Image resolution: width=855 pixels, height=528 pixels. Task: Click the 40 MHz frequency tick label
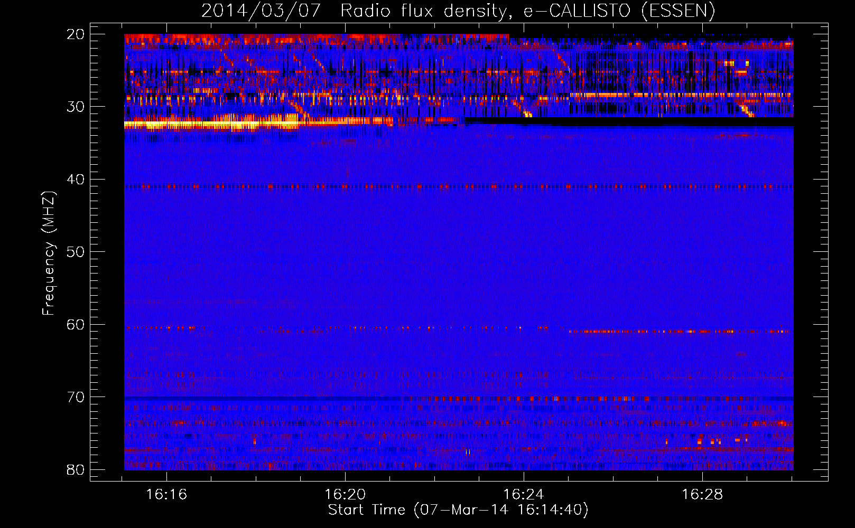click(x=76, y=180)
